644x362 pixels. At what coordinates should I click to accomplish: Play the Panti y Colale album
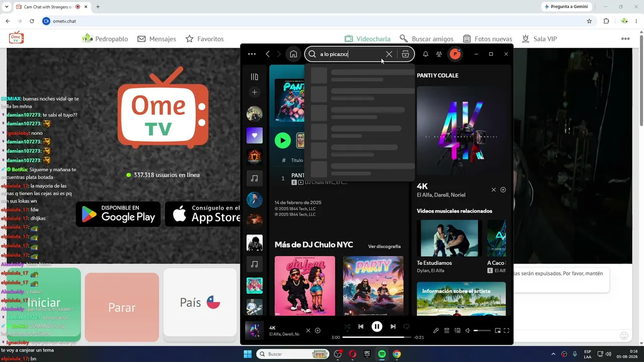coord(283,140)
